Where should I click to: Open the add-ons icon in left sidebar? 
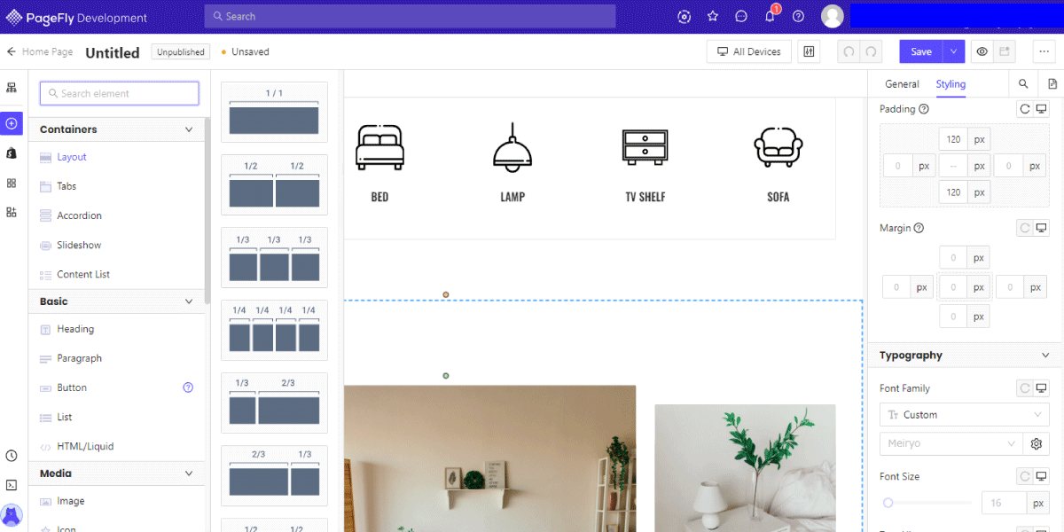click(12, 212)
